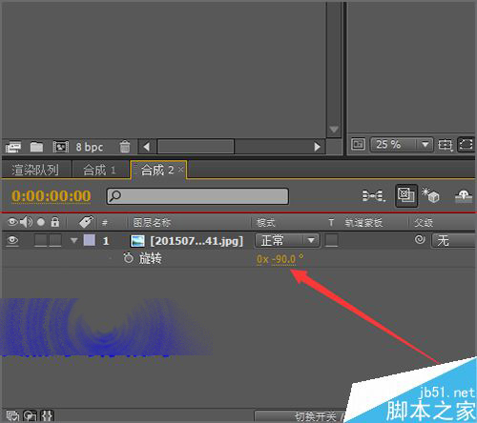The image size is (477, 423).
Task: Click the -90.0 rotation degrees value
Action: [x=283, y=259]
